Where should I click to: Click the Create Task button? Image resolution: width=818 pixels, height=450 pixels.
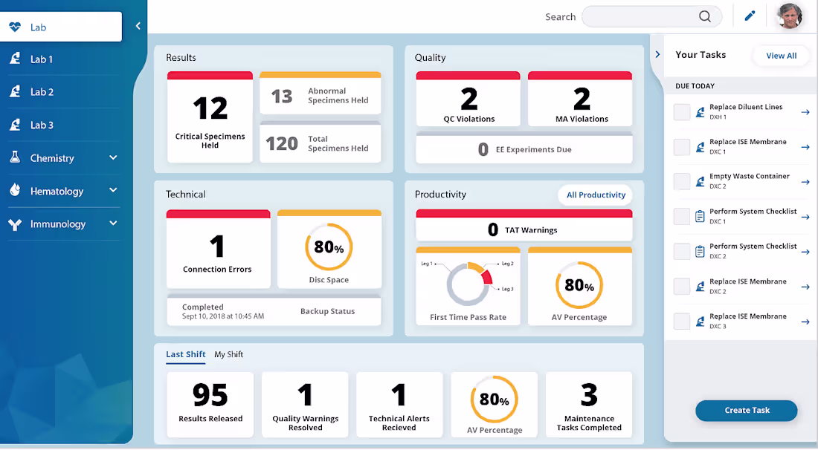pos(746,410)
